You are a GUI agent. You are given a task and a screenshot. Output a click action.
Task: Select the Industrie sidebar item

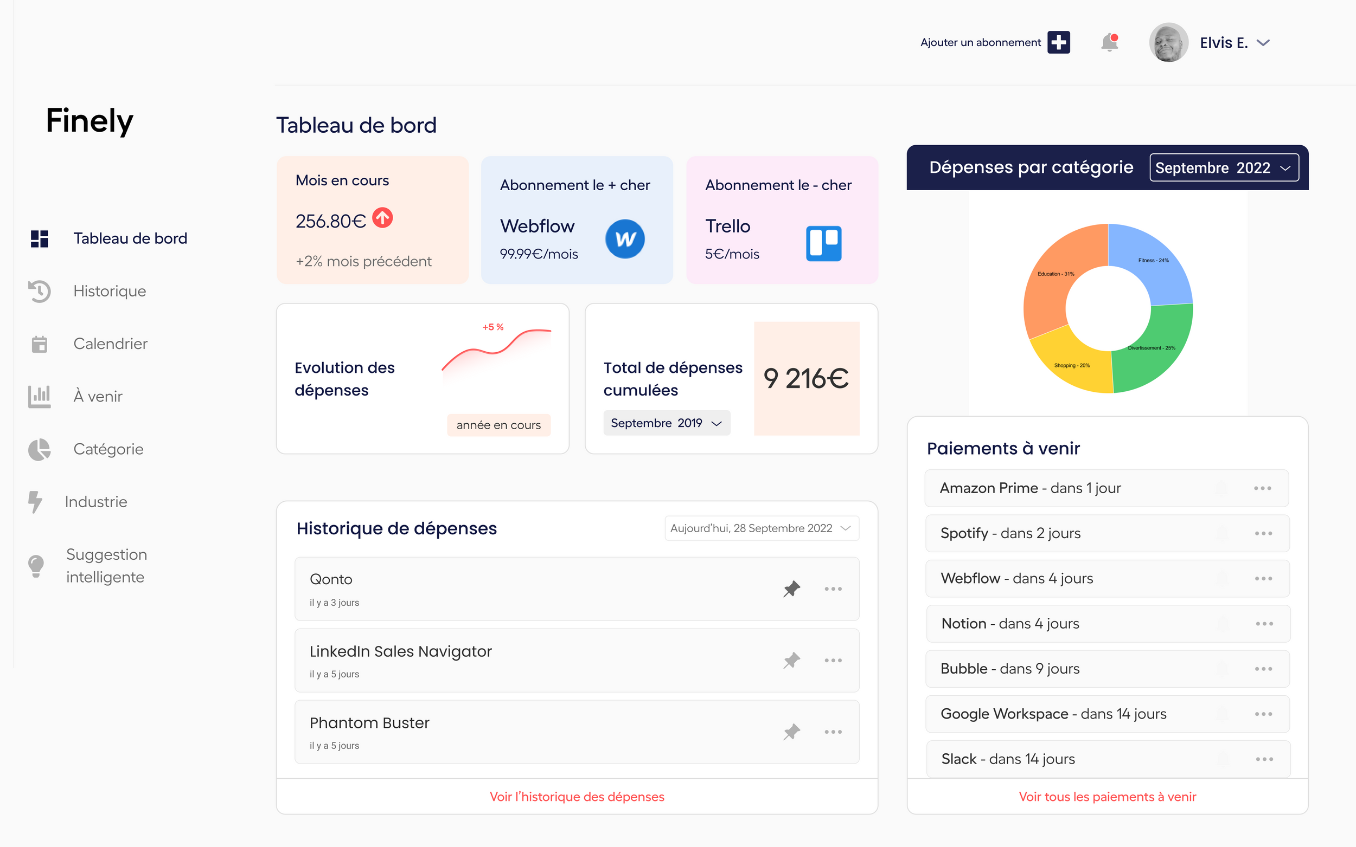coord(95,502)
